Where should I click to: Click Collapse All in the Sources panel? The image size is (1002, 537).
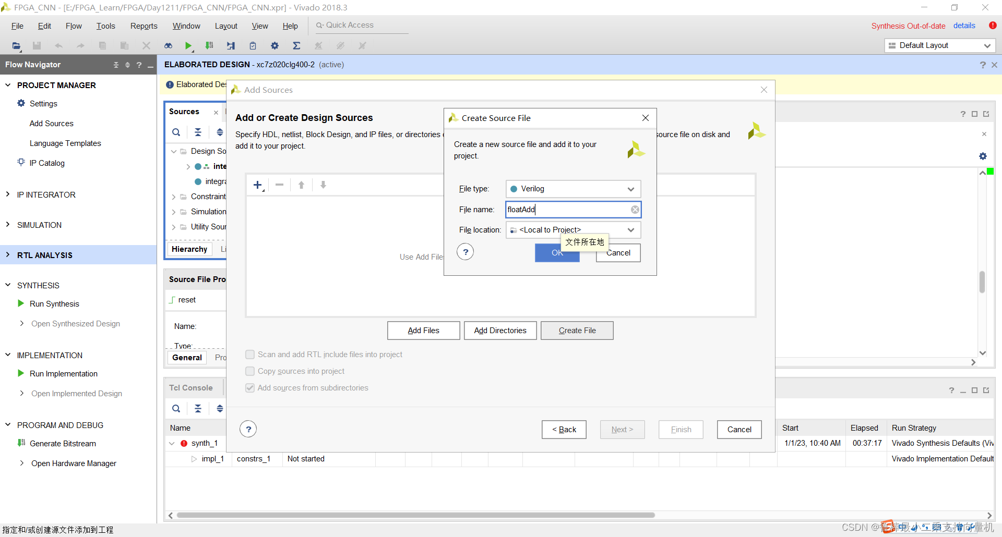click(x=198, y=132)
